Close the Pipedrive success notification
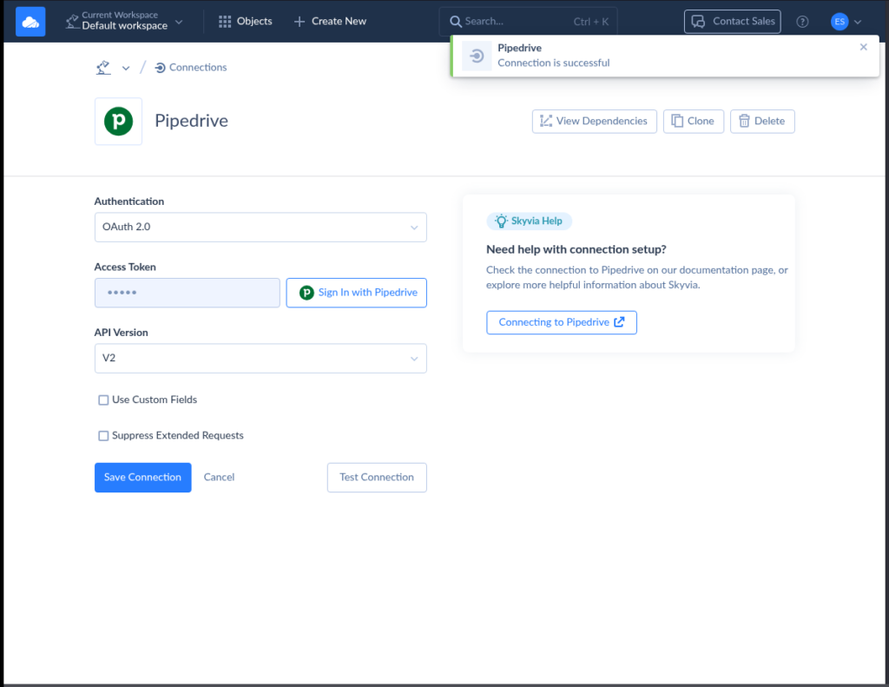This screenshot has height=687, width=889. coord(863,47)
